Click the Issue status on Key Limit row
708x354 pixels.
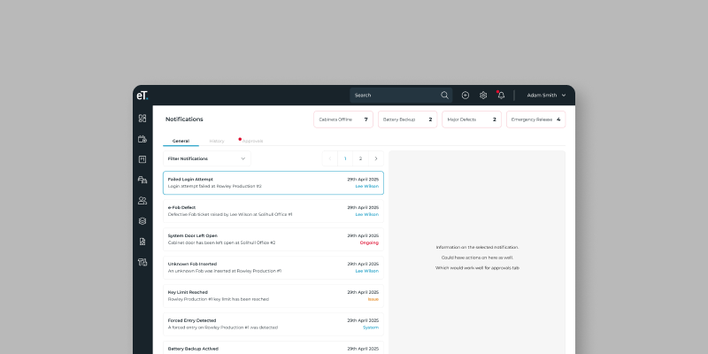[373, 299]
